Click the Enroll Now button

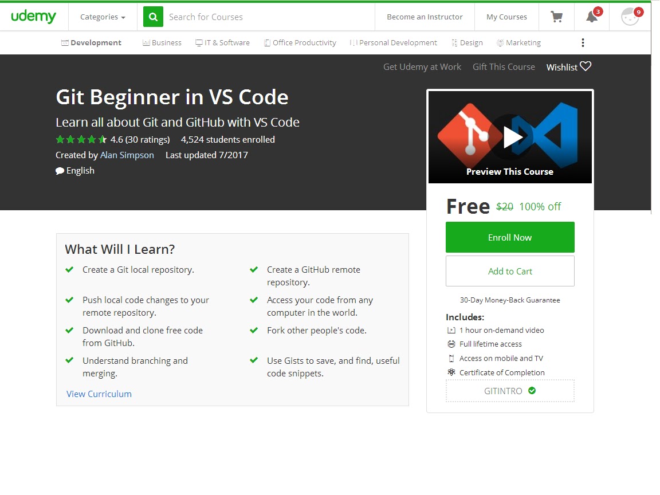pyautogui.click(x=510, y=237)
